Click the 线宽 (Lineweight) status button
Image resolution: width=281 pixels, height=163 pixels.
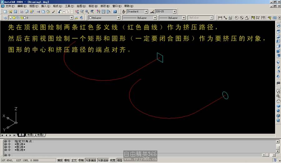click(112, 160)
